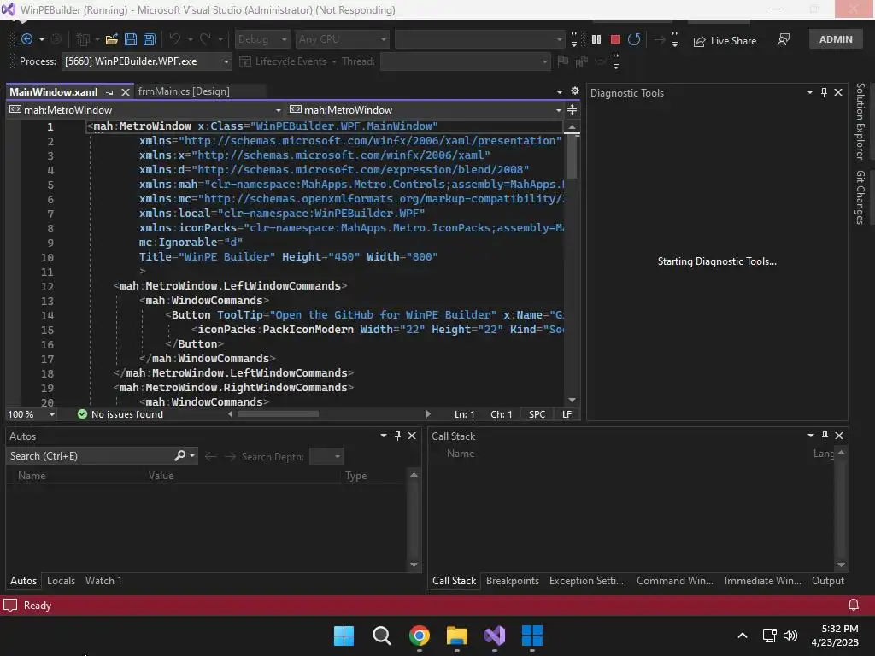Screen dimensions: 875x656
Task: Click the Redo arrow icon
Action: [x=205, y=39]
